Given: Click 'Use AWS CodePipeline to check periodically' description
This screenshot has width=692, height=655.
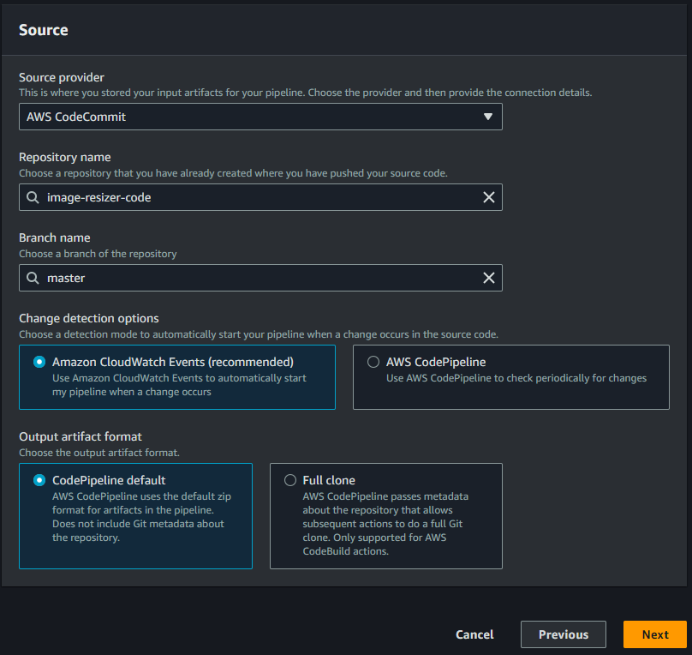Looking at the screenshot, I should 516,378.
